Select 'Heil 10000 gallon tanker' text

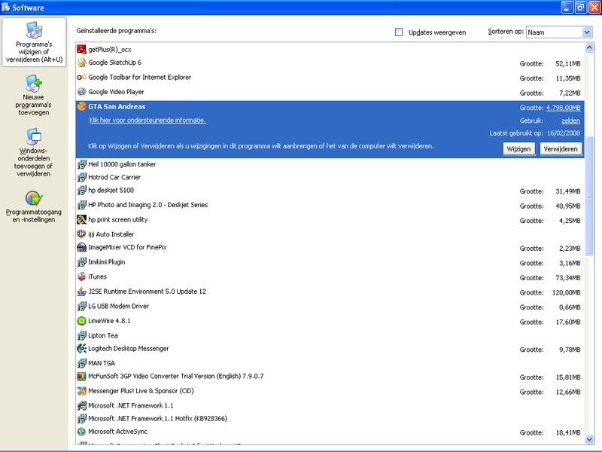pyautogui.click(x=122, y=164)
